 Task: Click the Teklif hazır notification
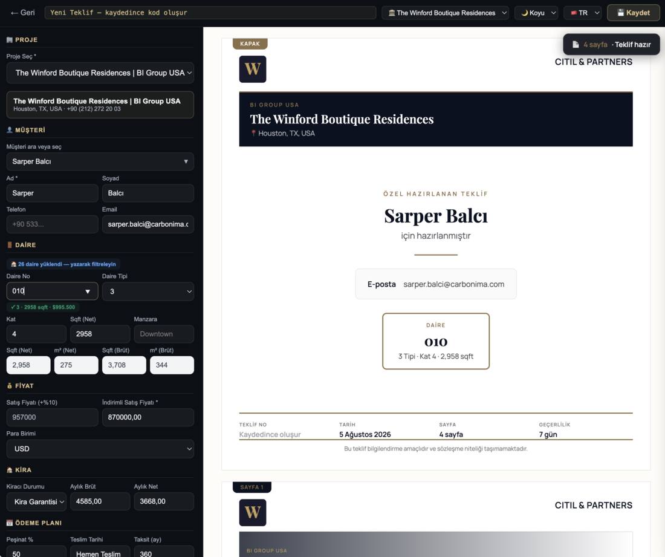(612, 45)
